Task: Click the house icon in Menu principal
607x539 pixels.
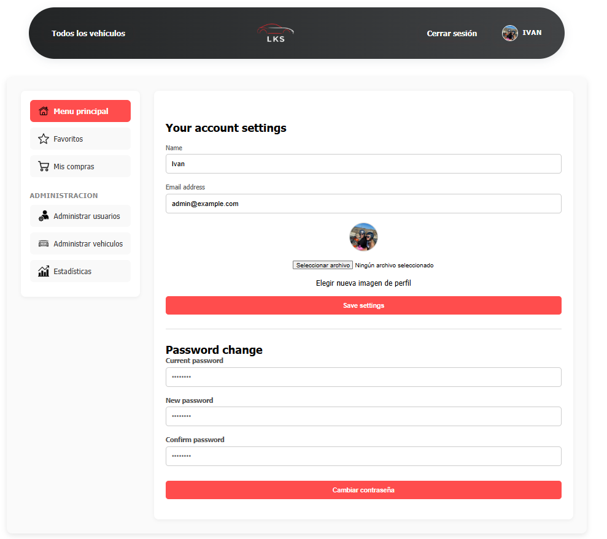Action: tap(44, 111)
